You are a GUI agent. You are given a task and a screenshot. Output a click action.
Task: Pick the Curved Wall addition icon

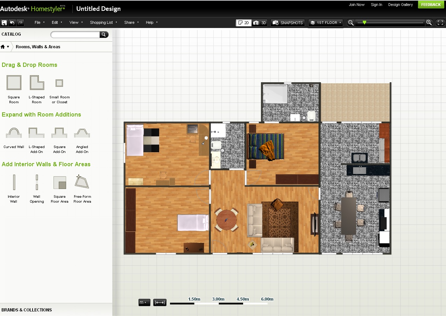(14, 133)
